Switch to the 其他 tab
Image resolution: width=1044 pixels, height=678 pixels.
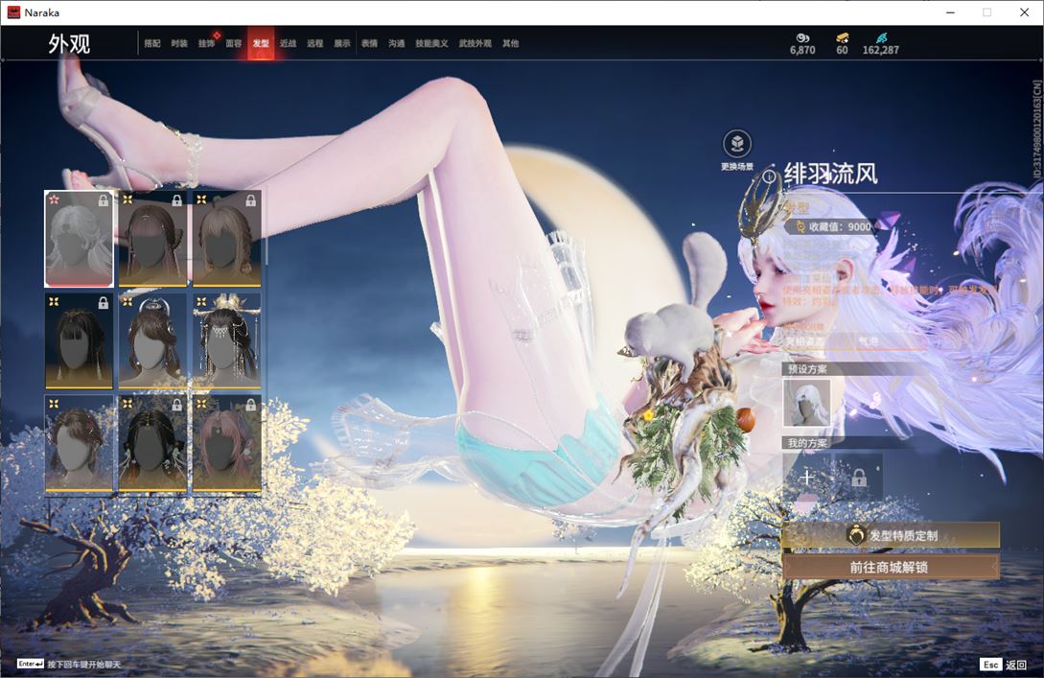pos(511,43)
